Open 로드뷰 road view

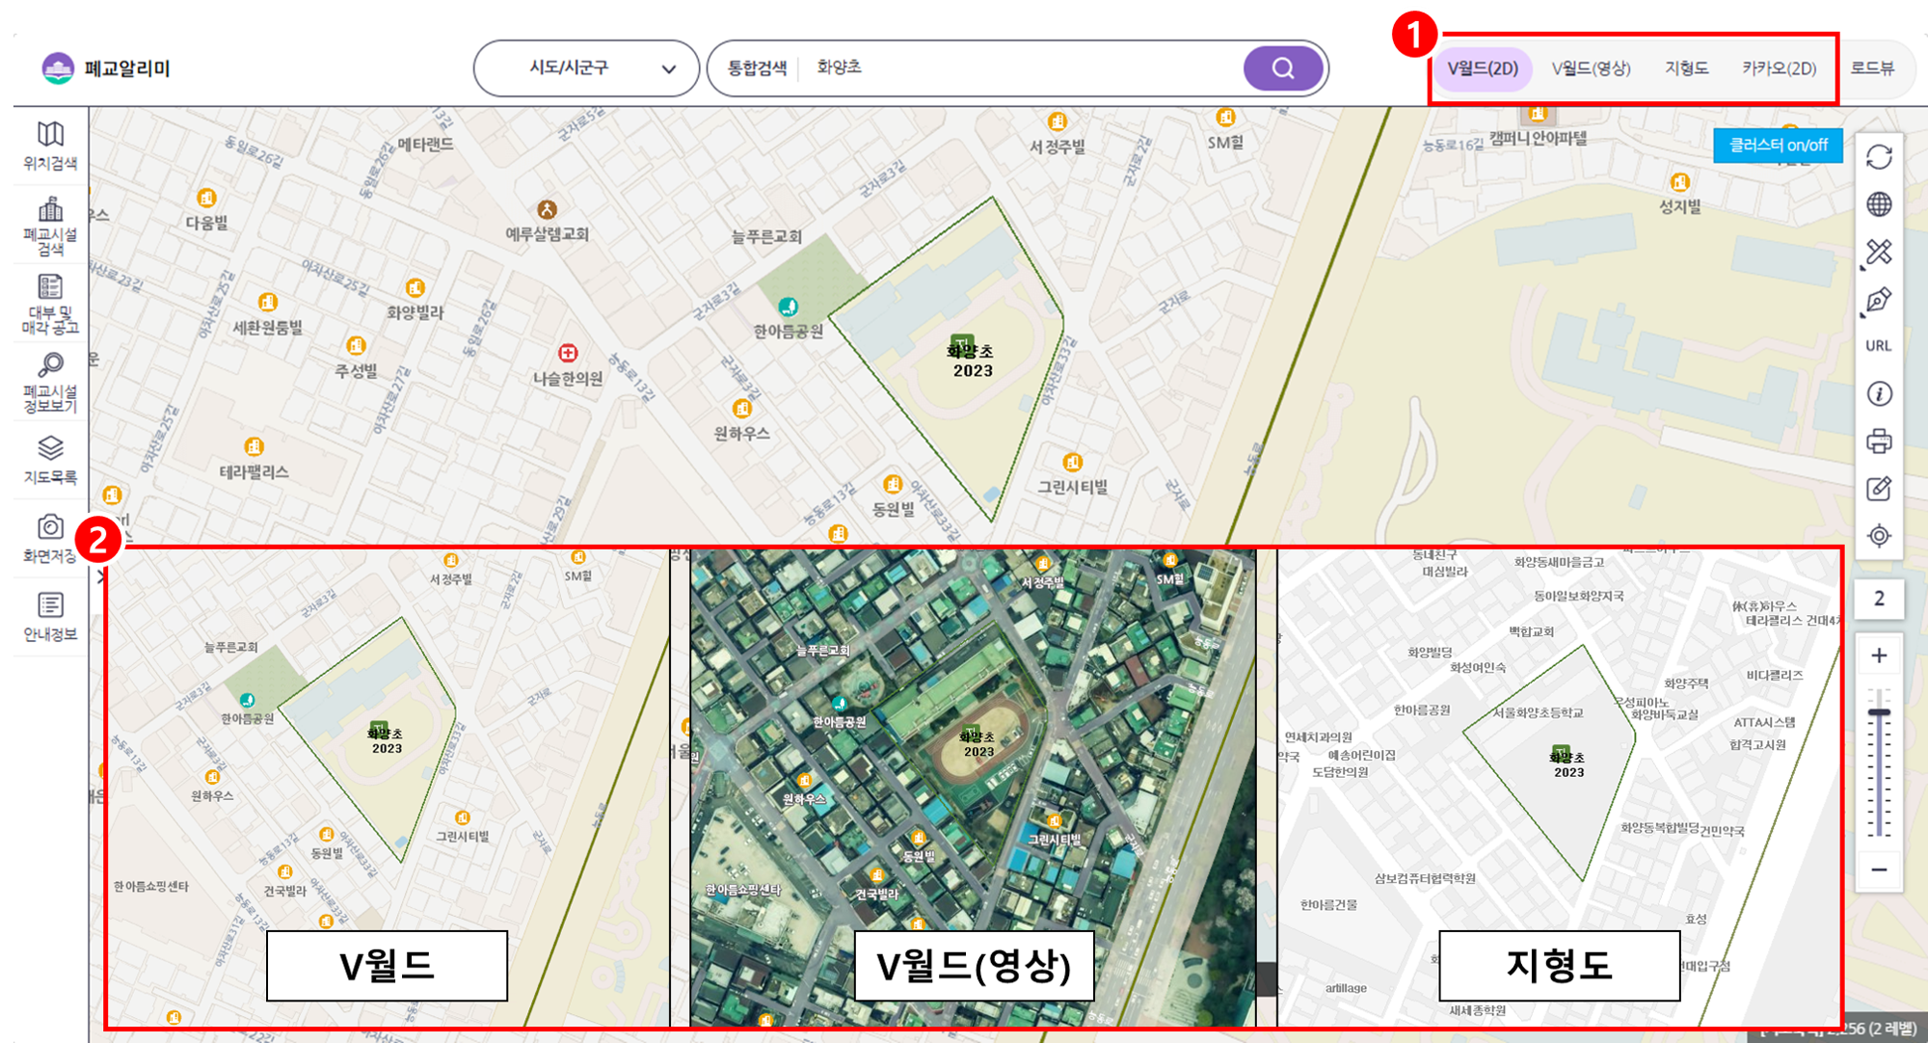pyautogui.click(x=1872, y=68)
